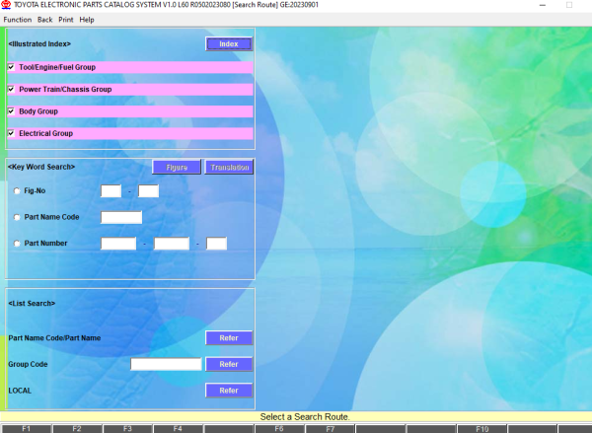Uncheck the Electrical Group checkbox
The width and height of the screenshot is (592, 433).
click(x=11, y=133)
